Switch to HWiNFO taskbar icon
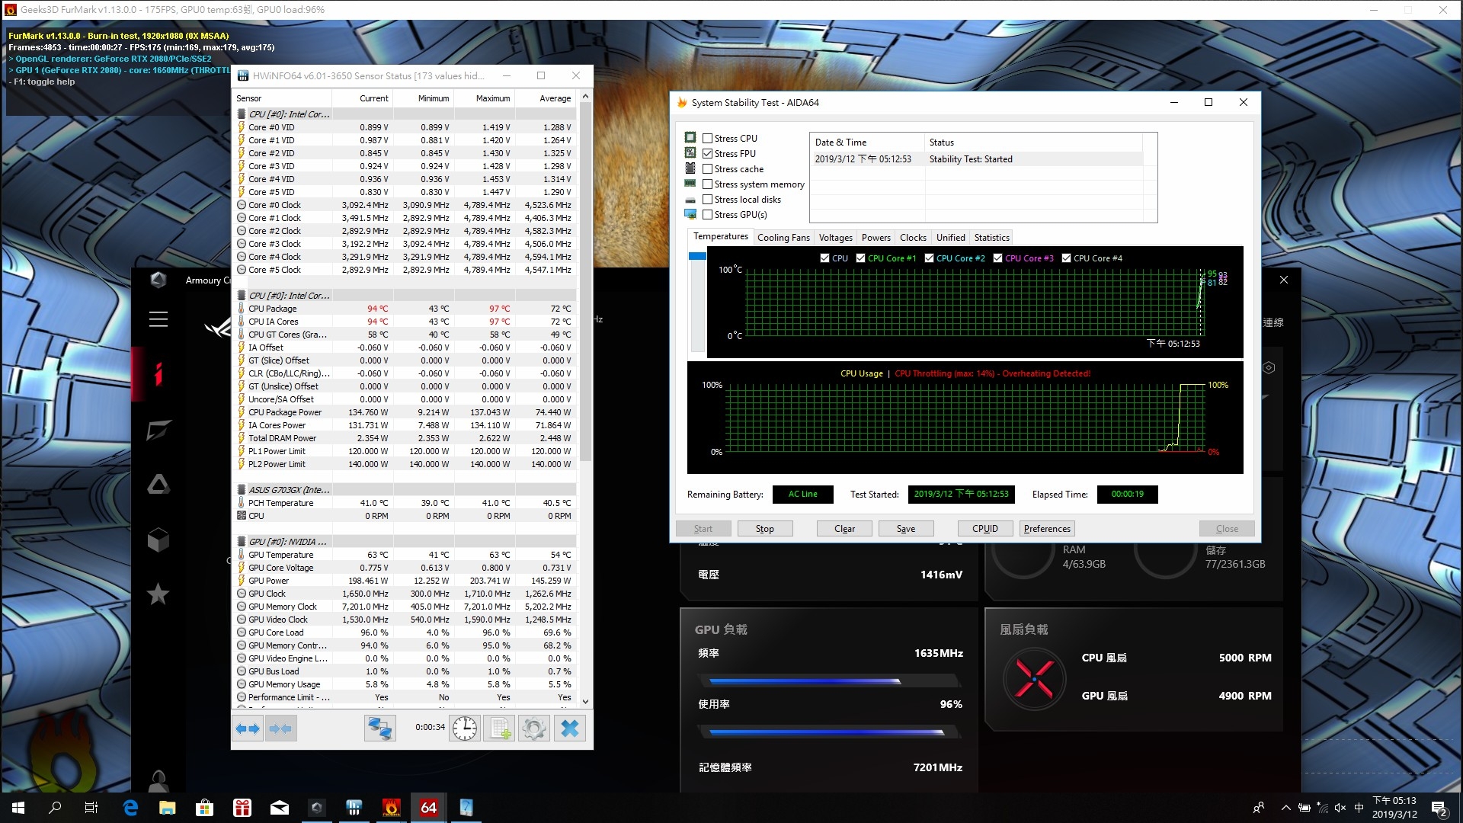1463x823 pixels. click(x=354, y=808)
